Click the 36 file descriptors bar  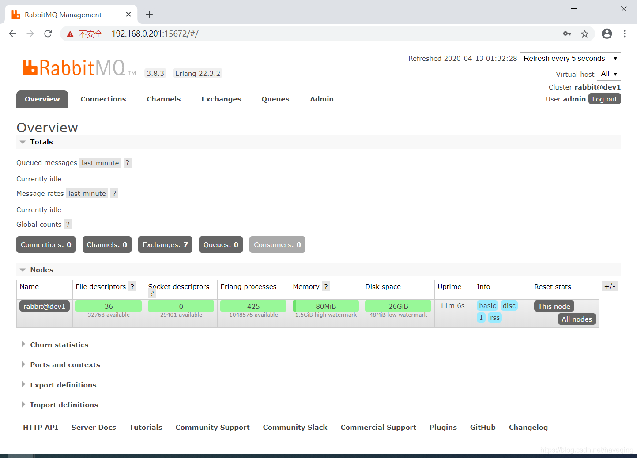(x=109, y=306)
